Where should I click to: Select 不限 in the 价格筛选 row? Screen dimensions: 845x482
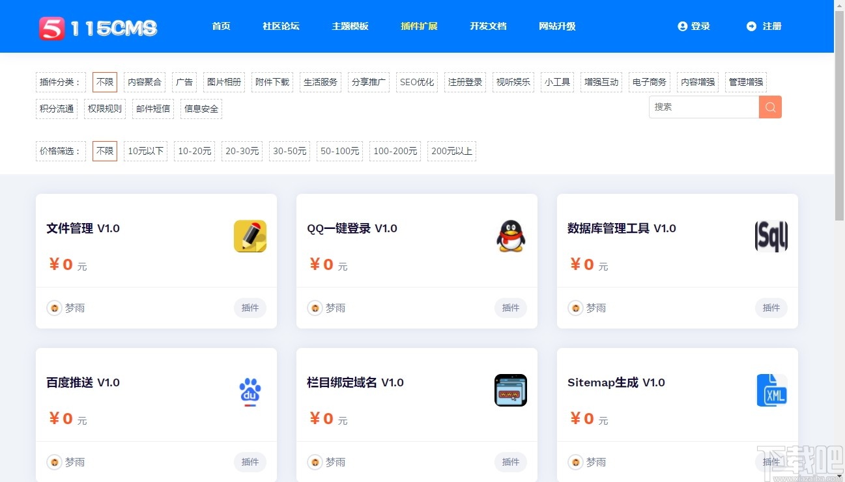coord(105,151)
